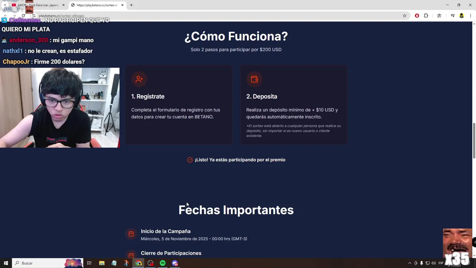Click the 'Fechas Importantes' heading
Screen dimensions: 476x268
(x=236, y=210)
